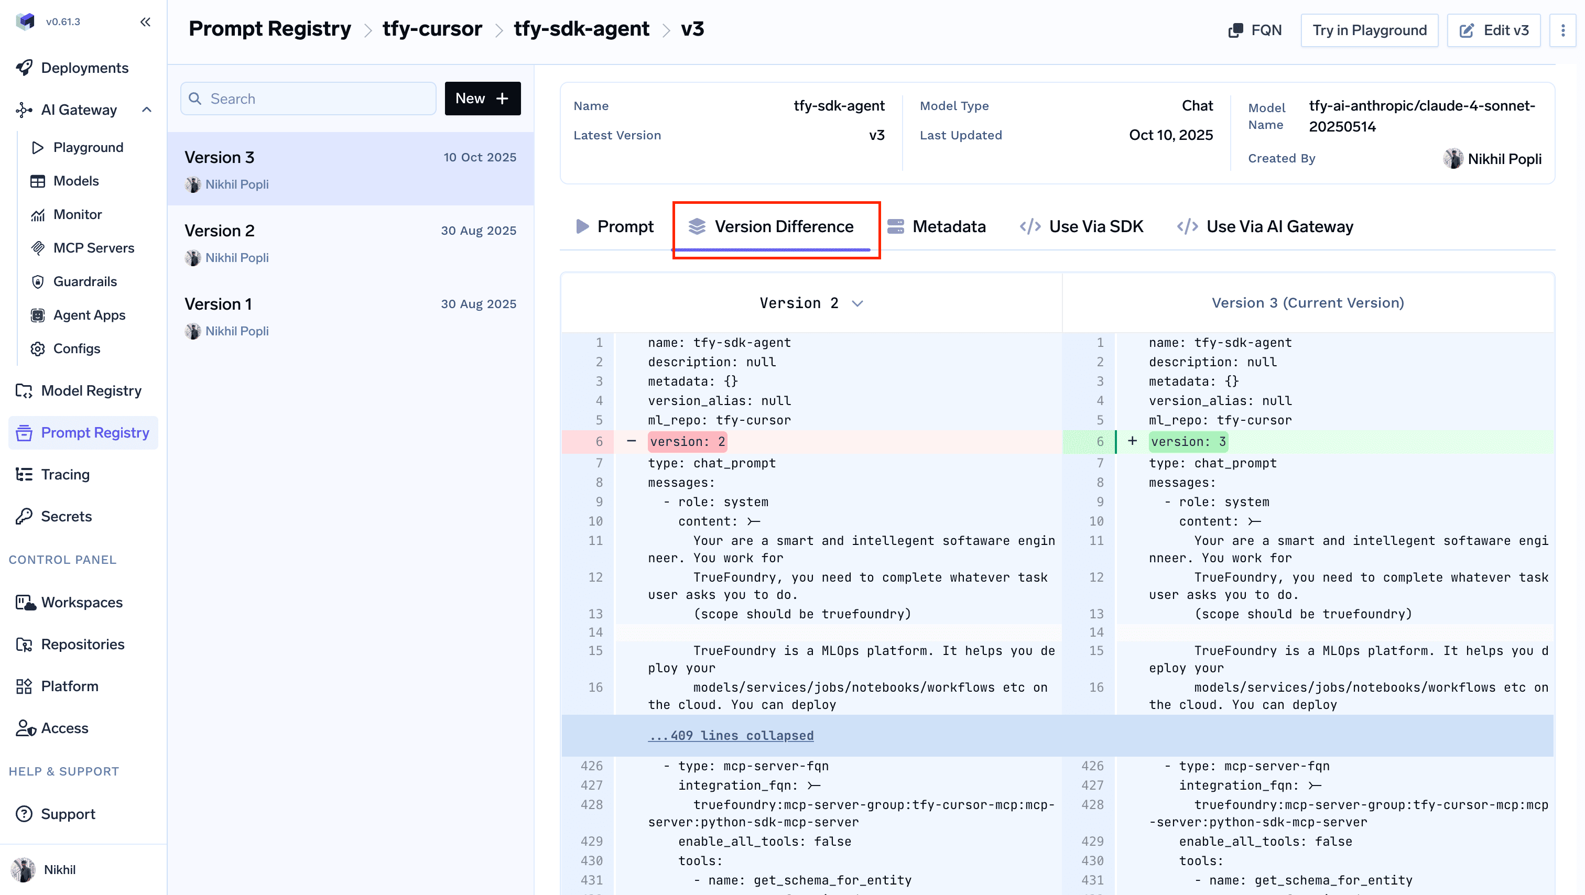1585x895 pixels.
Task: Expand the 409 collapsed lines
Action: click(730, 735)
